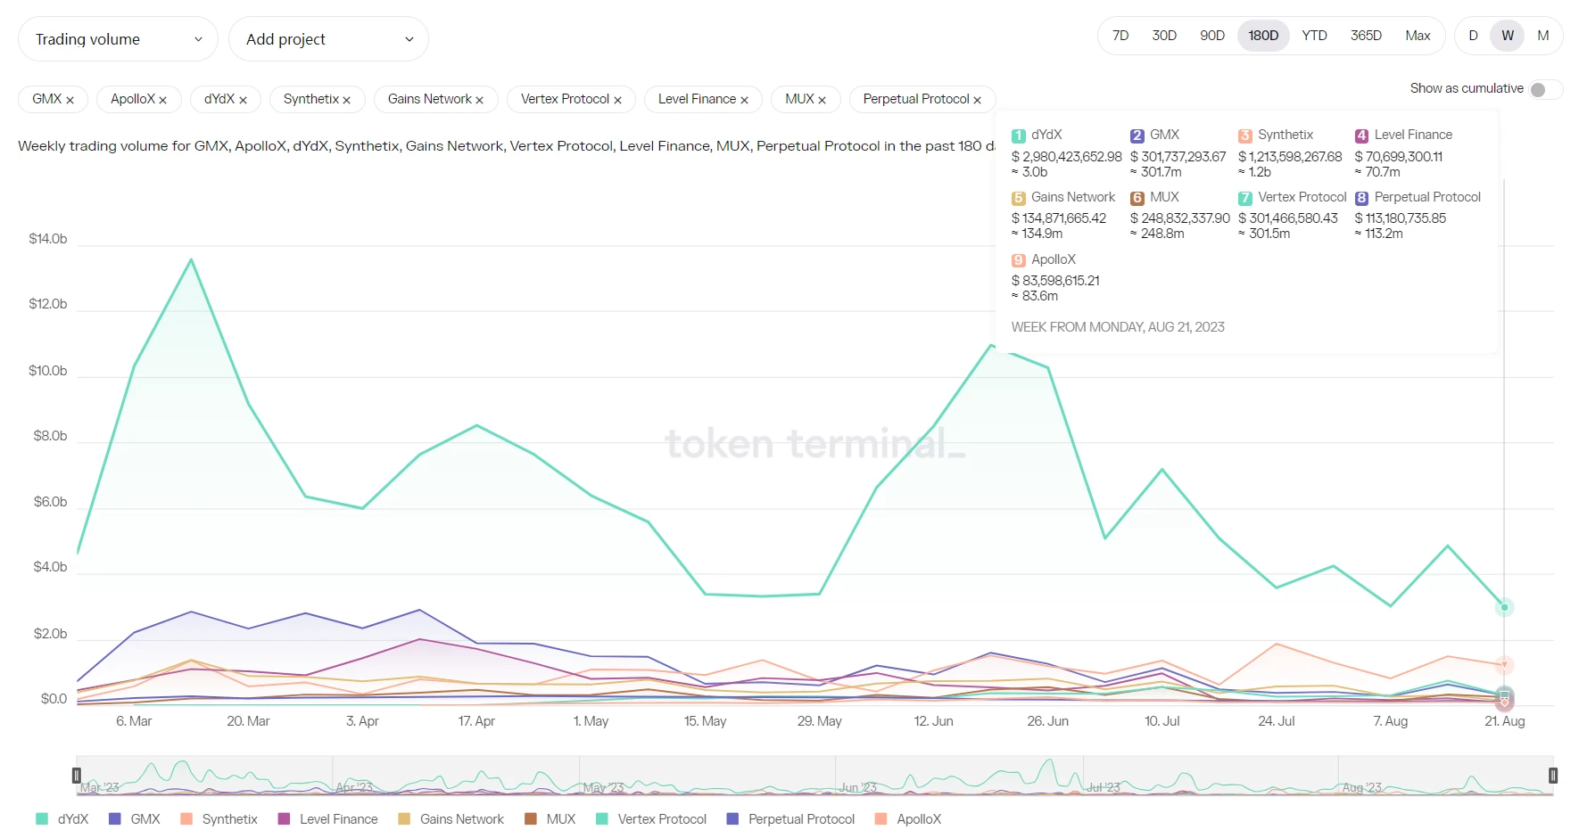Click dYdX value $2,980,423,652.98 in tooltip

(x=1067, y=157)
